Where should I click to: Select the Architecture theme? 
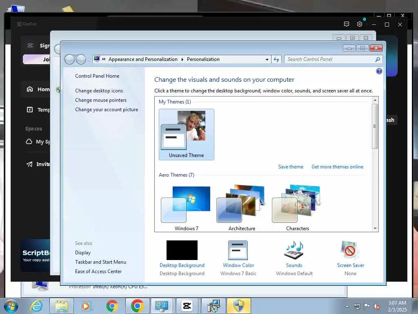click(x=242, y=208)
